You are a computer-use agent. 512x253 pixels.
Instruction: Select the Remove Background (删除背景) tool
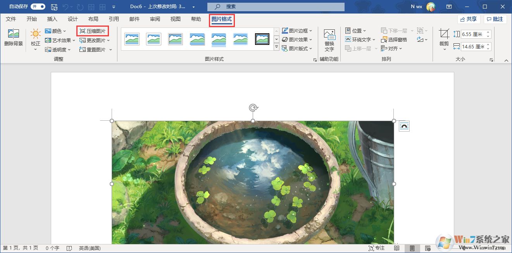[13, 38]
